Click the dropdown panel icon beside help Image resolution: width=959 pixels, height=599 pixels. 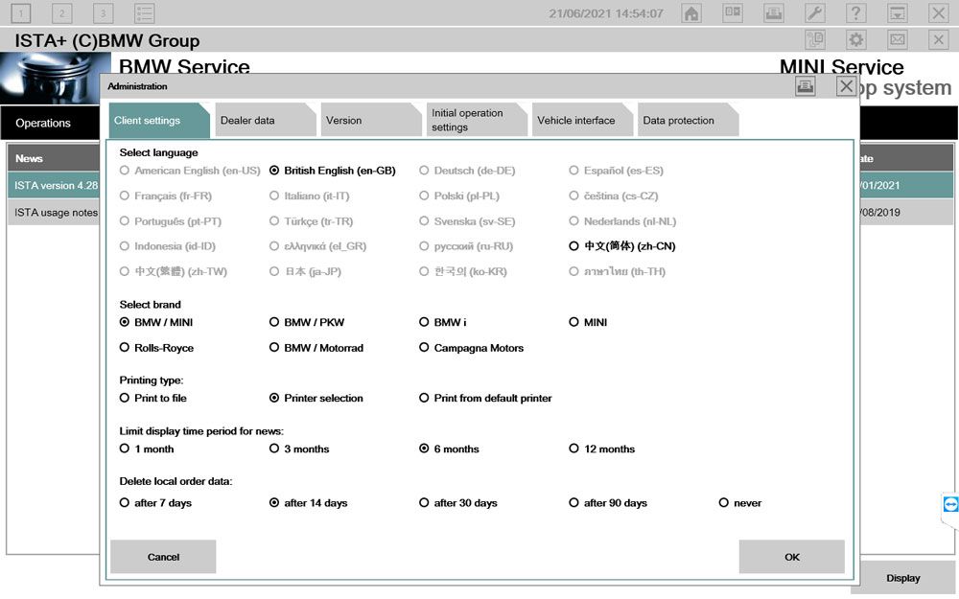tap(898, 12)
